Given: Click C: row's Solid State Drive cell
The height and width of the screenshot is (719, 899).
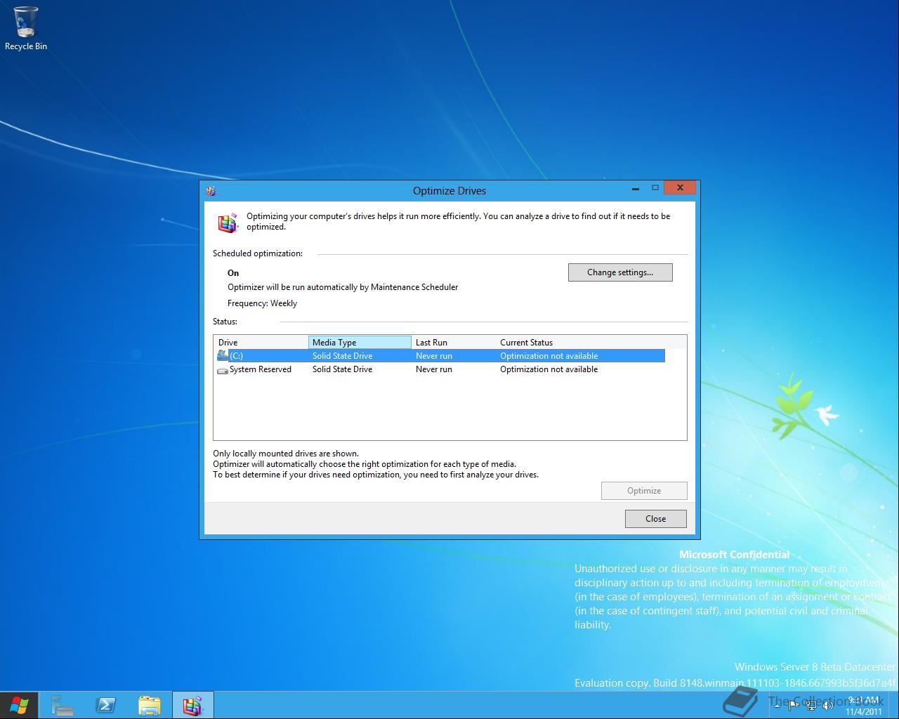Looking at the screenshot, I should 342,356.
